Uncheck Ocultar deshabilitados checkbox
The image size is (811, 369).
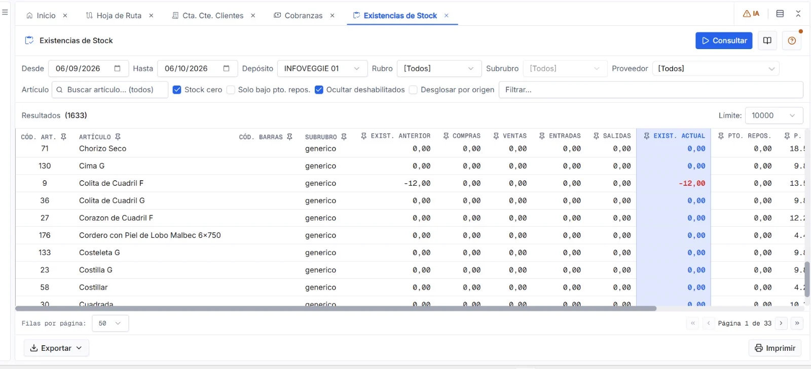tap(319, 90)
